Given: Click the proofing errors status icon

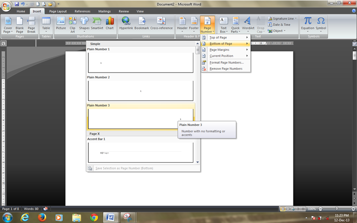Looking at the screenshot, I should [x=45, y=208].
